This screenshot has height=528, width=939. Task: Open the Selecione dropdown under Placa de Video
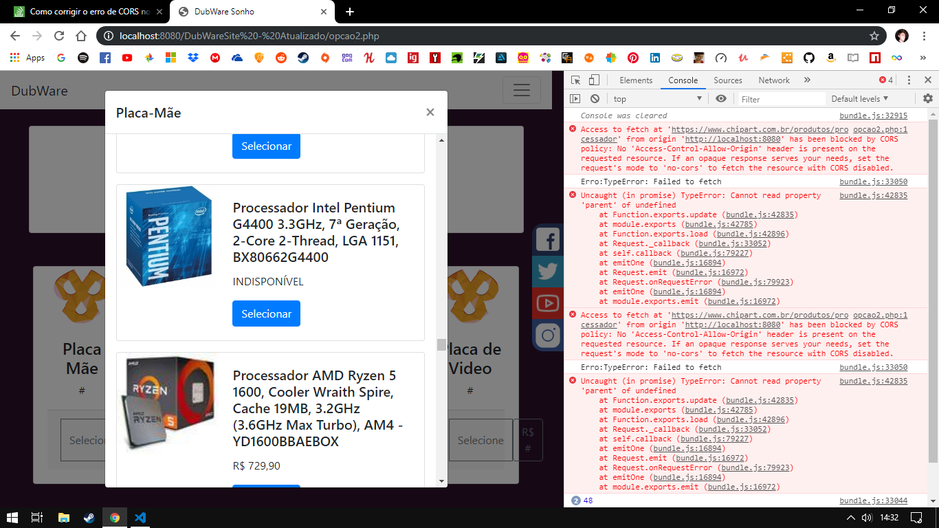point(480,440)
